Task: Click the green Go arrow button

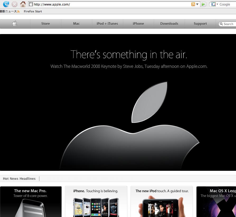Action: click(203, 4)
